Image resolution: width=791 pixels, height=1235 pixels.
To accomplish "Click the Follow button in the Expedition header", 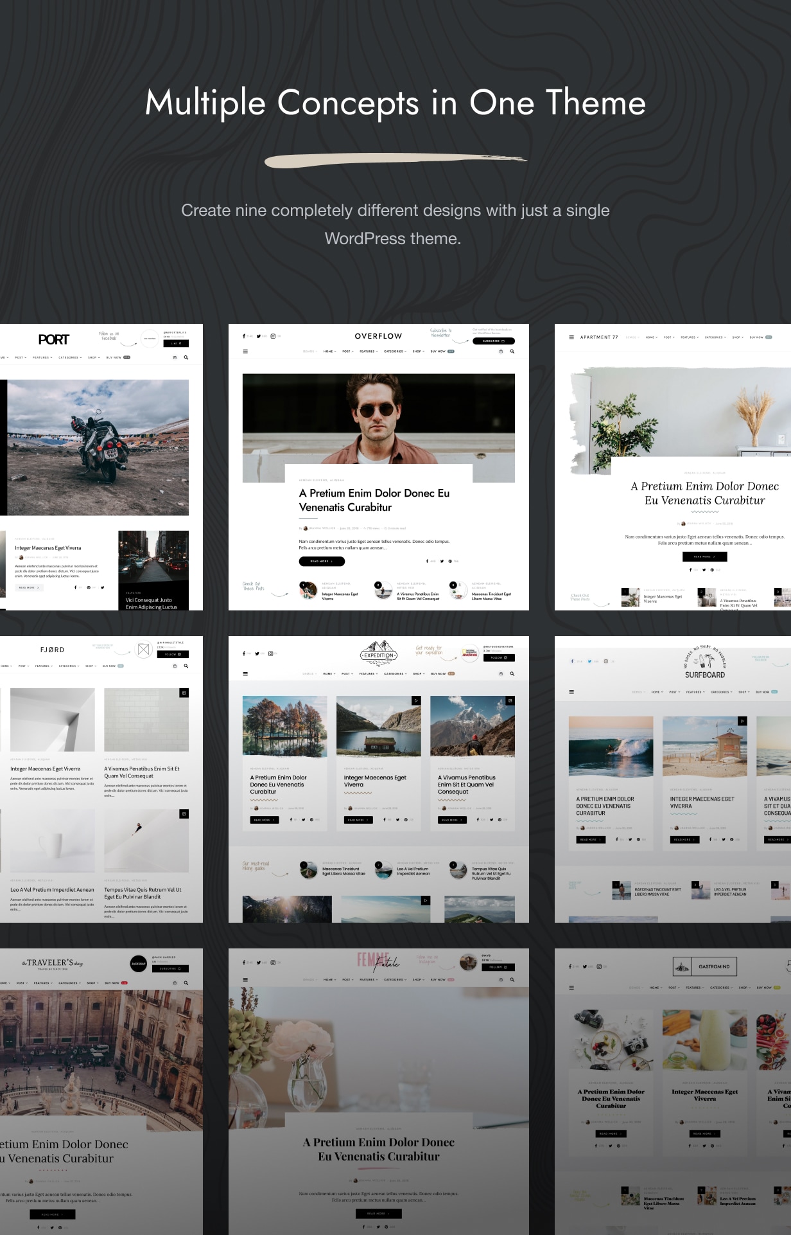I will pyautogui.click(x=499, y=658).
